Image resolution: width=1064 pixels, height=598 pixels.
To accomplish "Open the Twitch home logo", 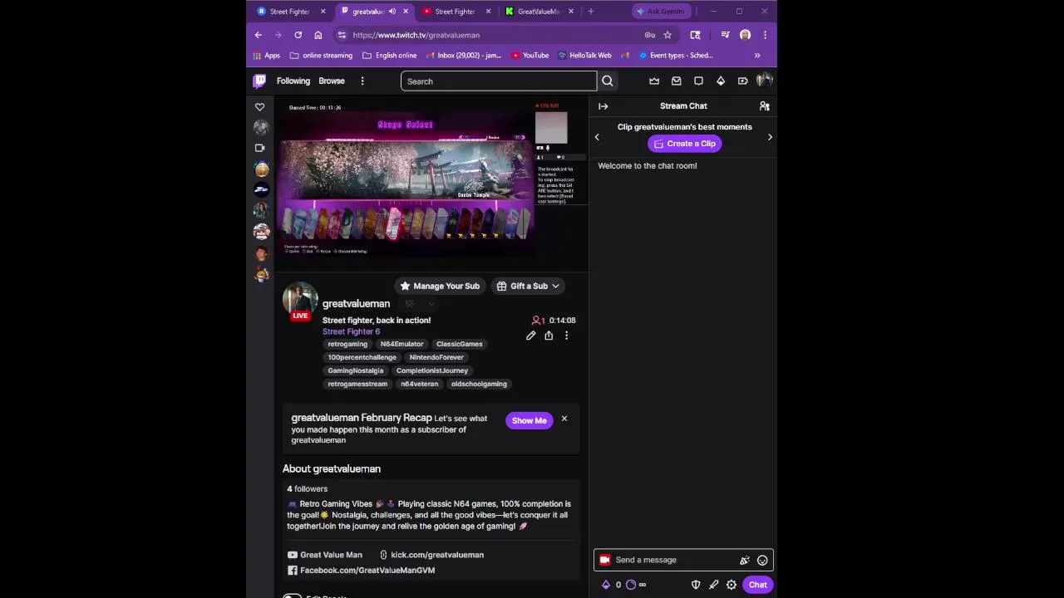I will [259, 81].
